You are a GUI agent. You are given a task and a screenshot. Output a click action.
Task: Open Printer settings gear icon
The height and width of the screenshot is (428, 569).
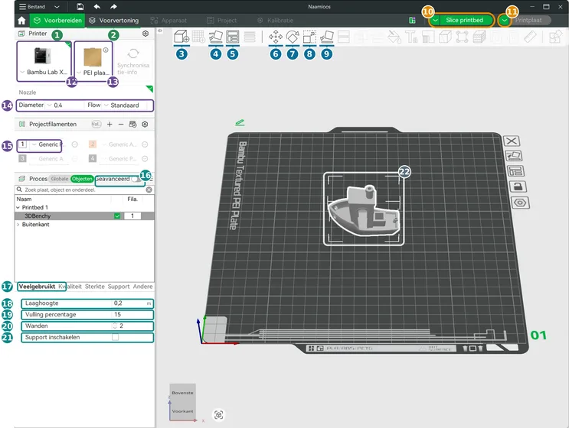coord(146,34)
